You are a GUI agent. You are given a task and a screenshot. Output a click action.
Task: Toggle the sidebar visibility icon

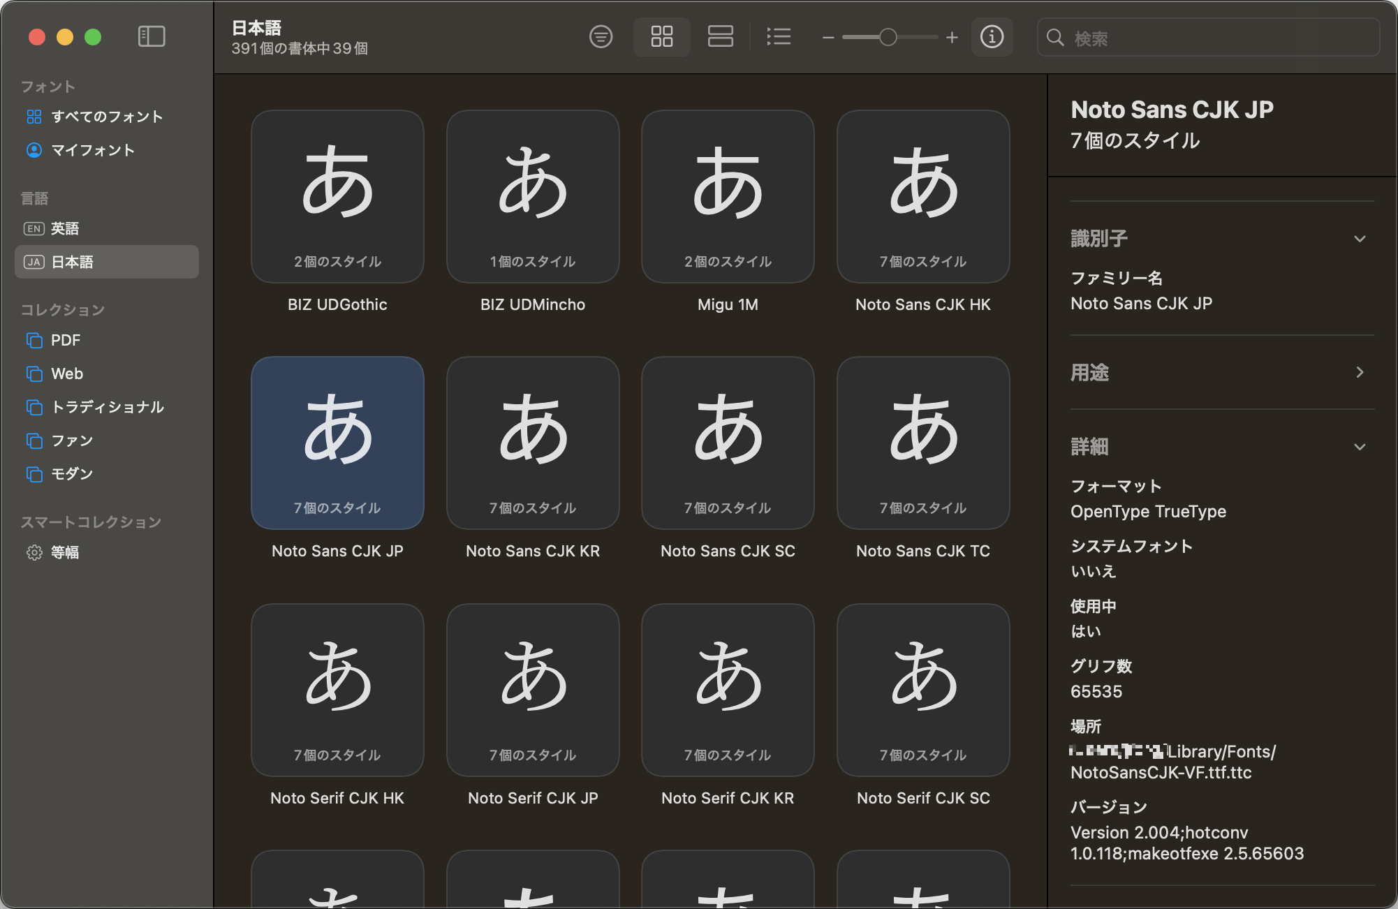coord(152,36)
